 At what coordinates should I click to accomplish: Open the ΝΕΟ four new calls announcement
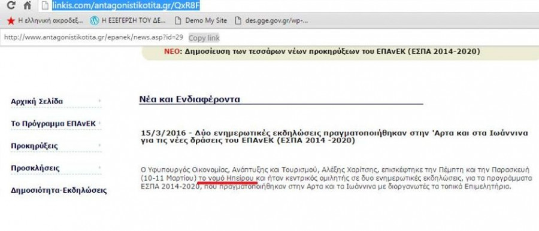click(x=322, y=51)
